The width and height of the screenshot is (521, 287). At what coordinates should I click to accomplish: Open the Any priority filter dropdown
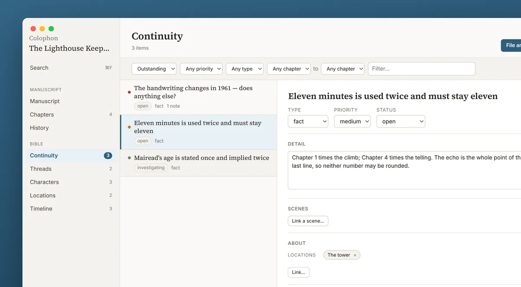[x=201, y=68]
